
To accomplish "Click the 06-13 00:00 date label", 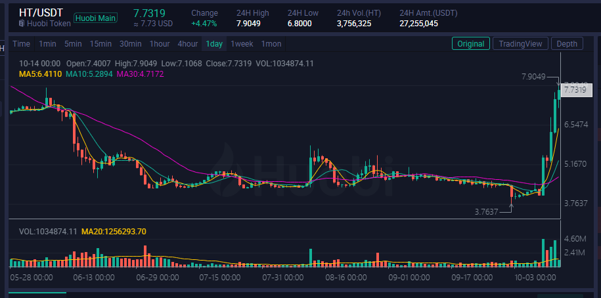I will pos(94,277).
